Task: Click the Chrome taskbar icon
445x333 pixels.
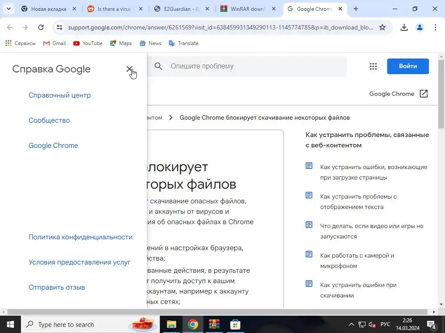Action: pyautogui.click(x=193, y=324)
